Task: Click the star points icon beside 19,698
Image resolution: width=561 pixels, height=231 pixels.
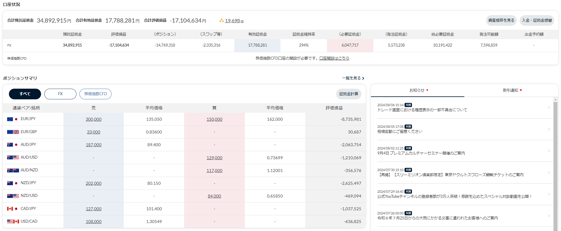Action: click(x=221, y=20)
